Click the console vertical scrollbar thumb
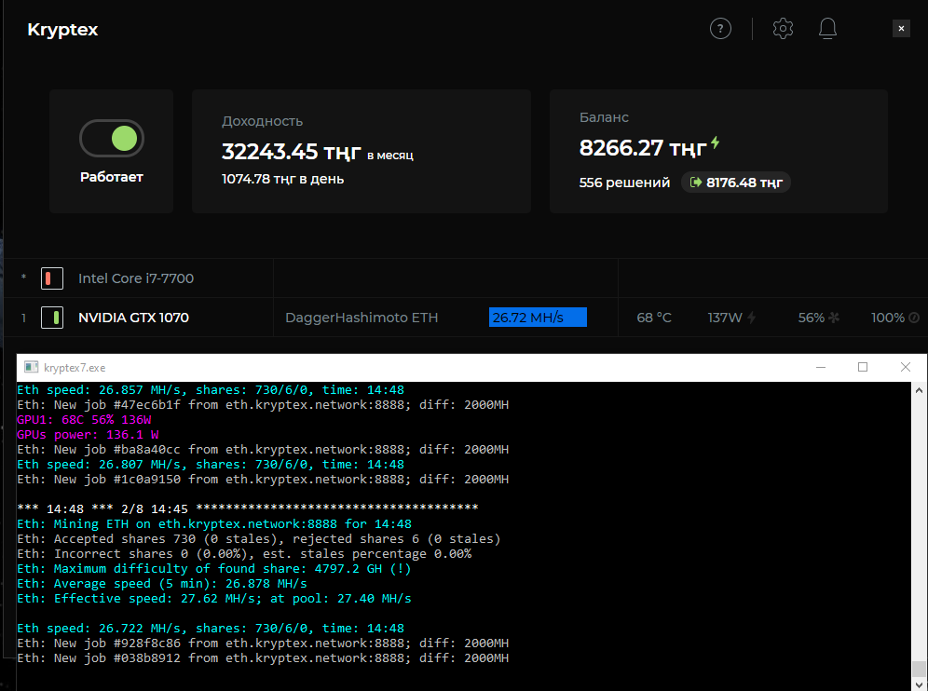928x691 pixels. pyautogui.click(x=919, y=670)
